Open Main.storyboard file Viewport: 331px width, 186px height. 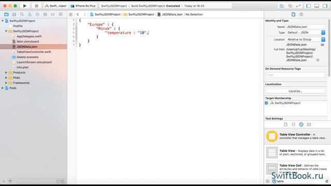click(x=27, y=41)
